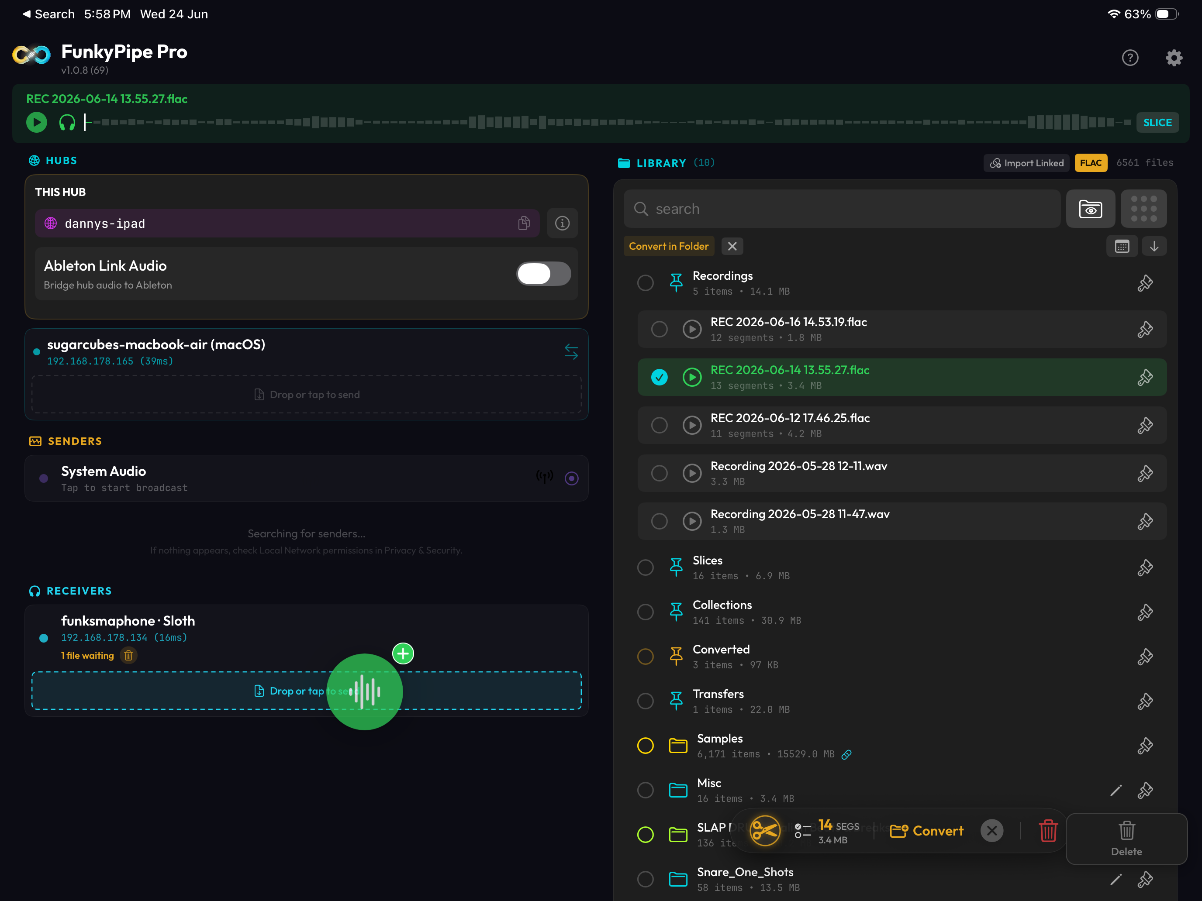The height and width of the screenshot is (901, 1202).
Task: Select REC 2026-06-16 14.53.19.flac checkbox
Action: coord(659,329)
